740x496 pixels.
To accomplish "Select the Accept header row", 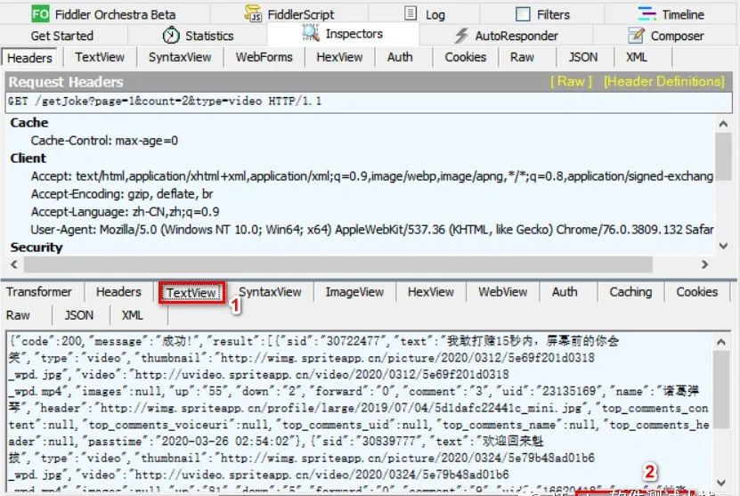I will pos(372,176).
